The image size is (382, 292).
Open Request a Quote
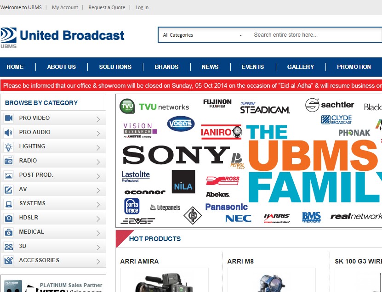coord(107,7)
